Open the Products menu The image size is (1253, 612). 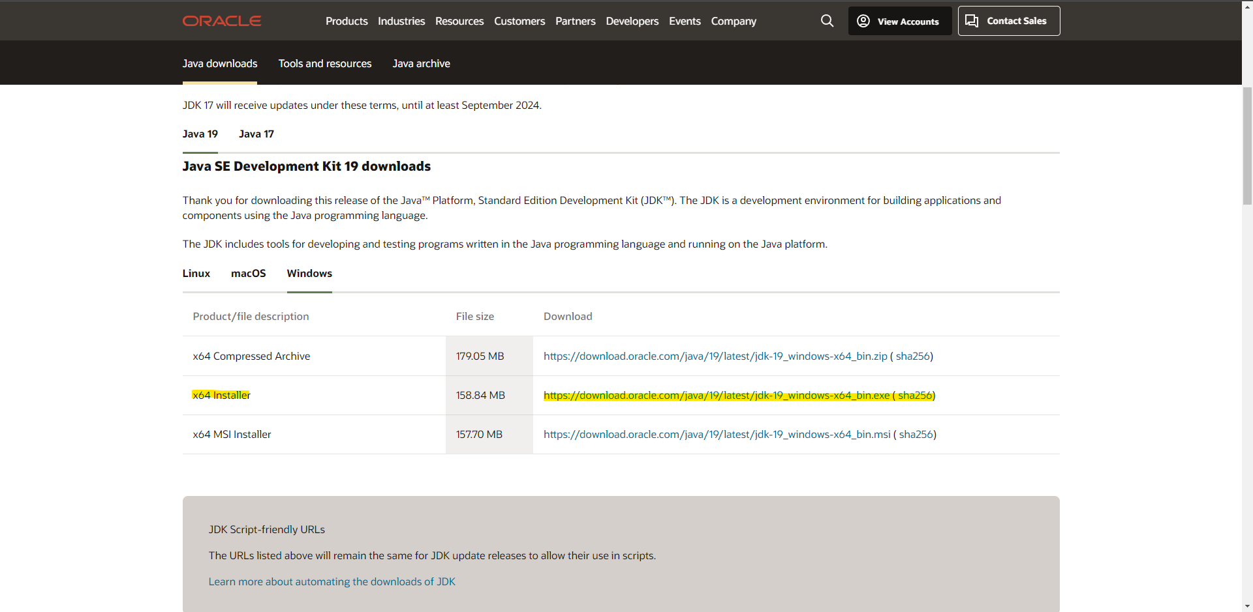347,21
